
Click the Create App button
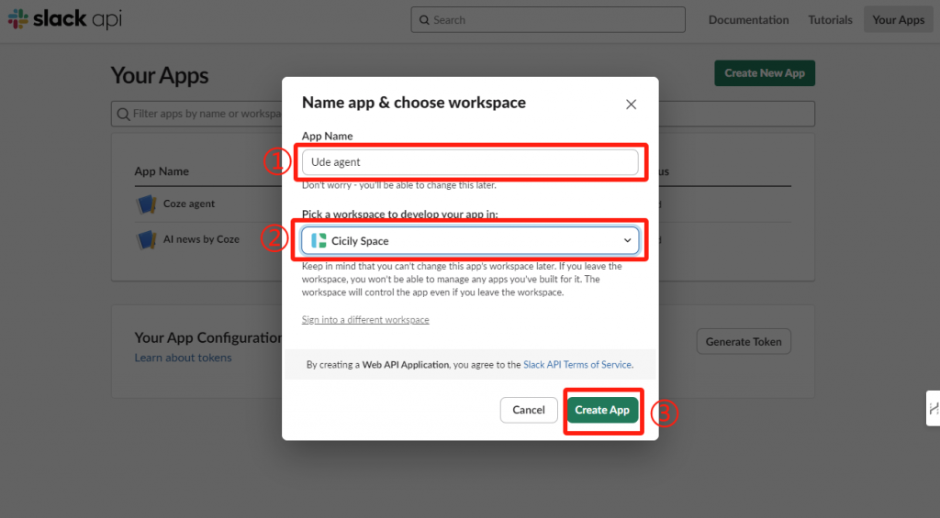point(602,410)
